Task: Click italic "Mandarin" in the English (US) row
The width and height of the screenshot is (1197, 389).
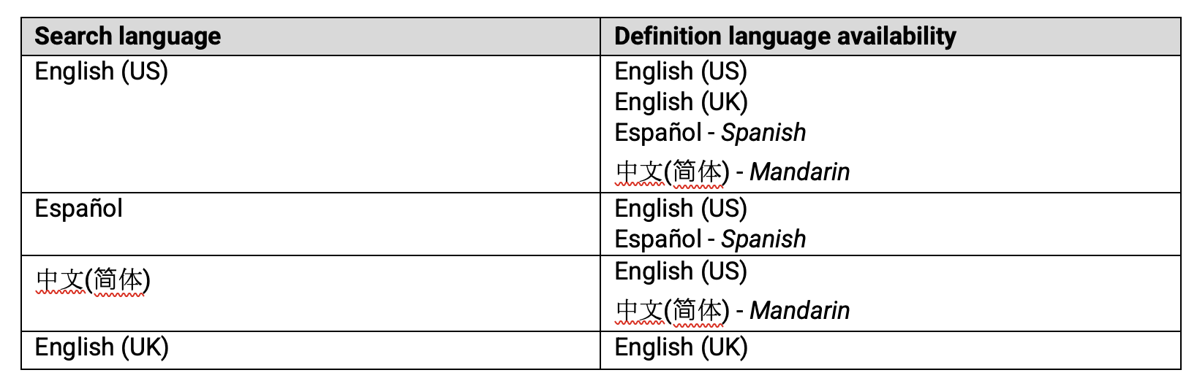Action: tap(799, 172)
